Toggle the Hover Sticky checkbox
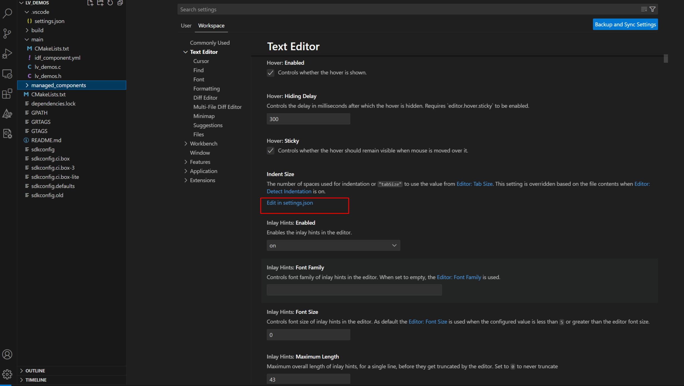The image size is (684, 386). (271, 151)
